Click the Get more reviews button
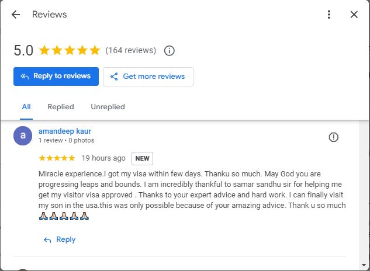Viewport: 370px width, 271px height. pyautogui.click(x=148, y=77)
